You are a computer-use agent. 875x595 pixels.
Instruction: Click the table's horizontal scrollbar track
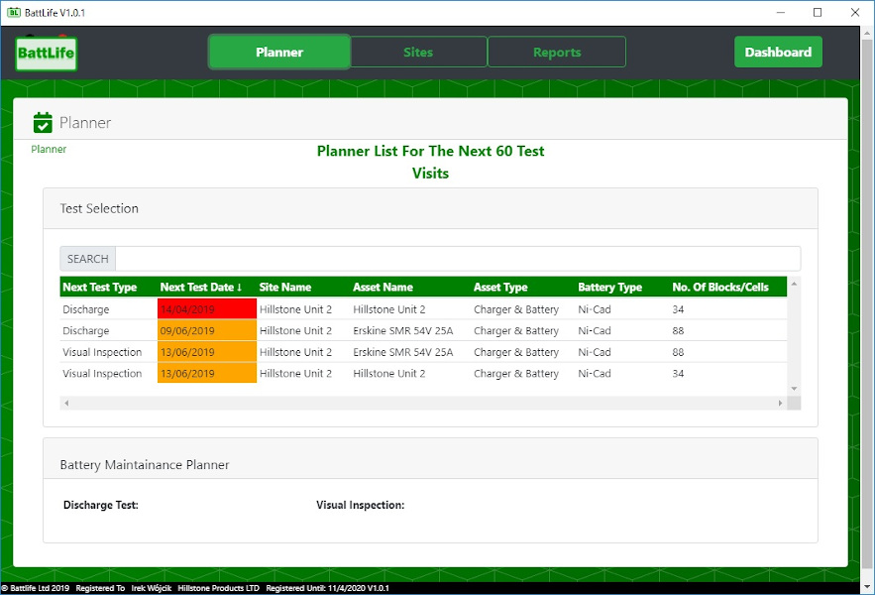click(x=423, y=403)
